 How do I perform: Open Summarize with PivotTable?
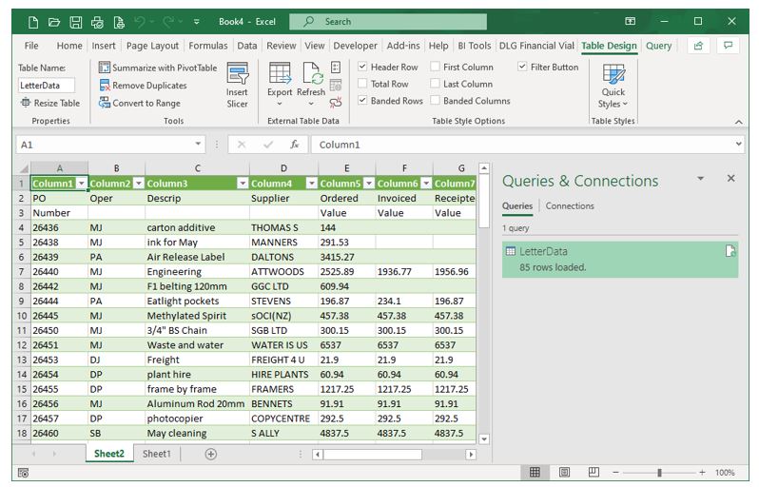coord(158,68)
